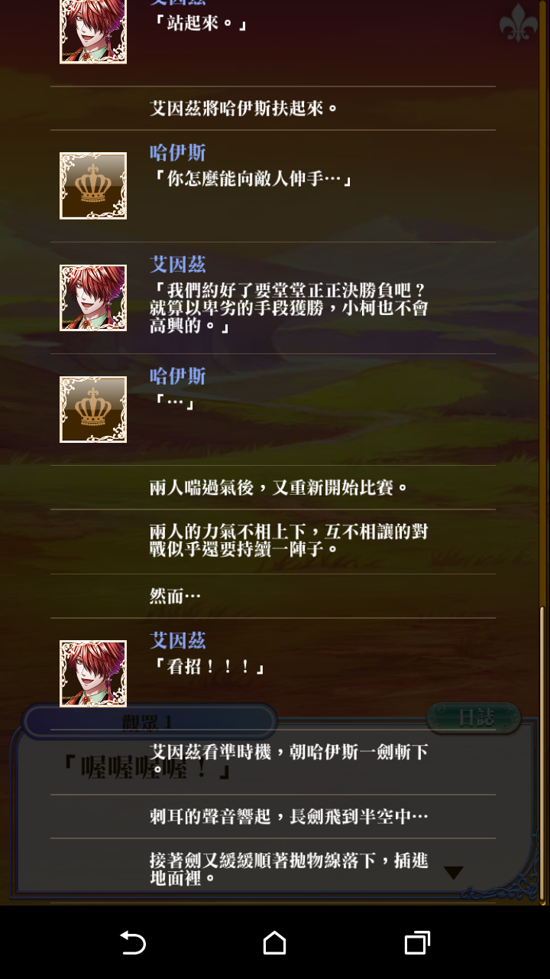Click the 日誌 log button
This screenshot has height=979, width=550.
[474, 718]
